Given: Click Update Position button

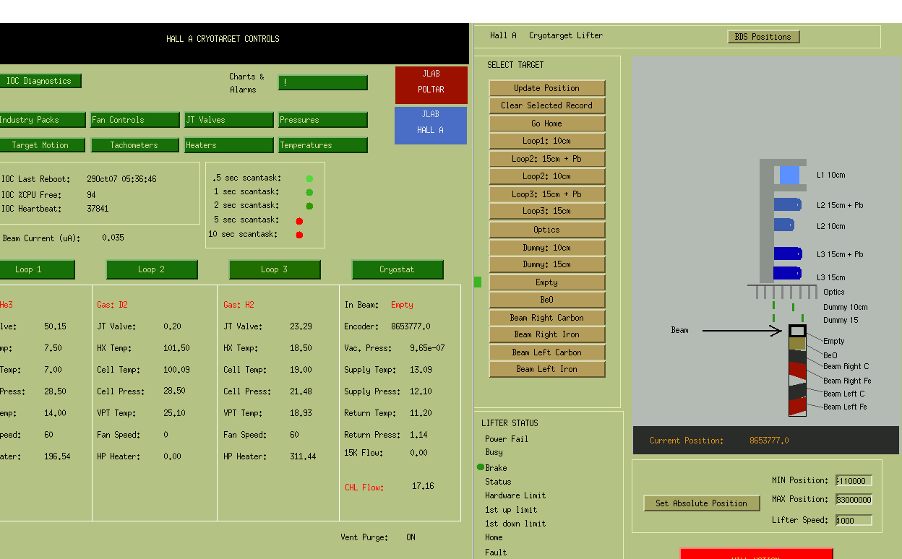Looking at the screenshot, I should pyautogui.click(x=547, y=88).
